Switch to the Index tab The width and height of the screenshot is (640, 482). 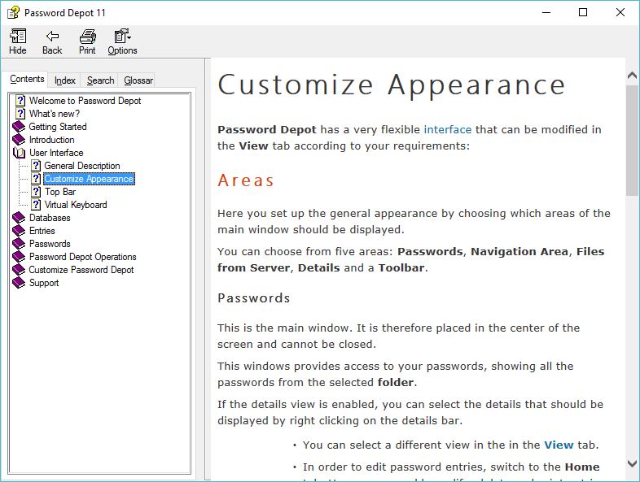point(65,80)
